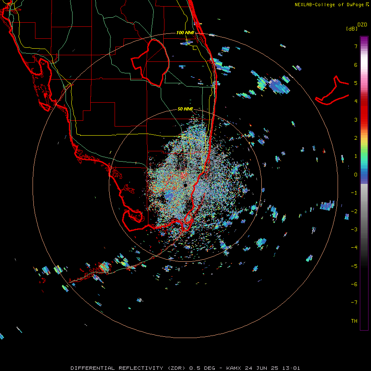Image resolution: width=371 pixels, height=371 pixels.
Task: Click the DIFFERENTIAL REFLECTIVITY (ZDR) title text
Action: click(x=129, y=368)
